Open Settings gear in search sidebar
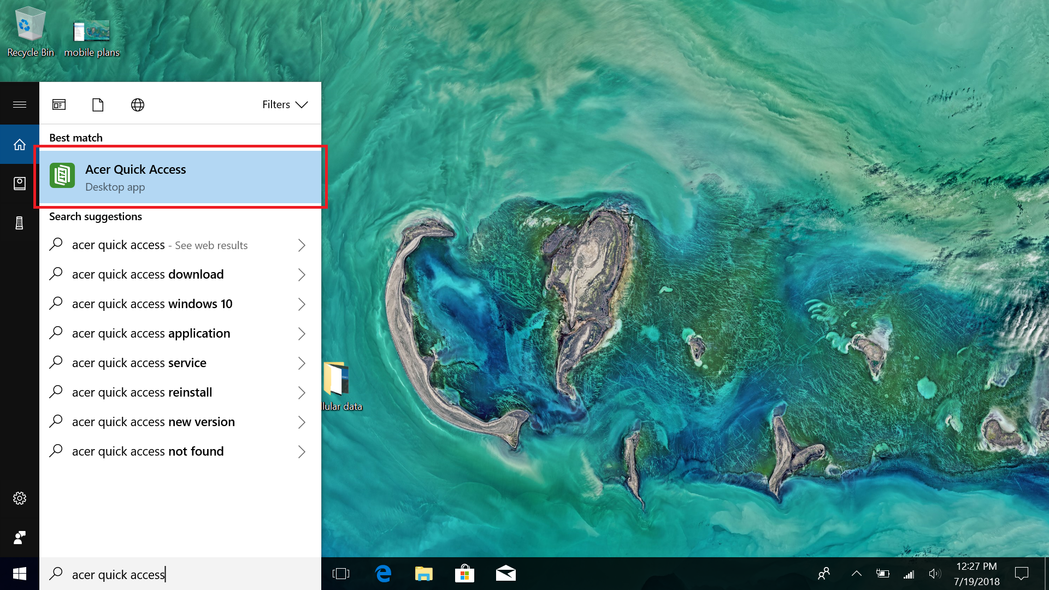Image resolution: width=1049 pixels, height=590 pixels. point(20,498)
